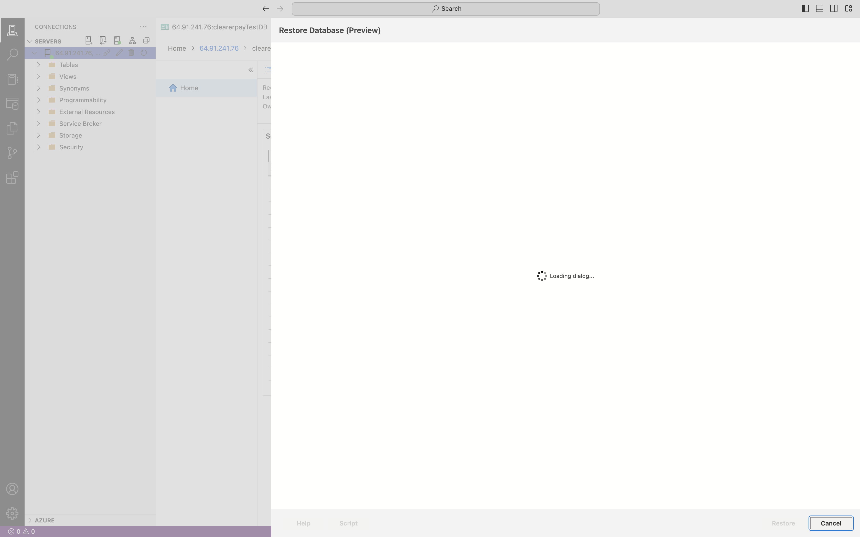860x537 pixels.
Task: Expand the Security folder
Action: coord(39,147)
